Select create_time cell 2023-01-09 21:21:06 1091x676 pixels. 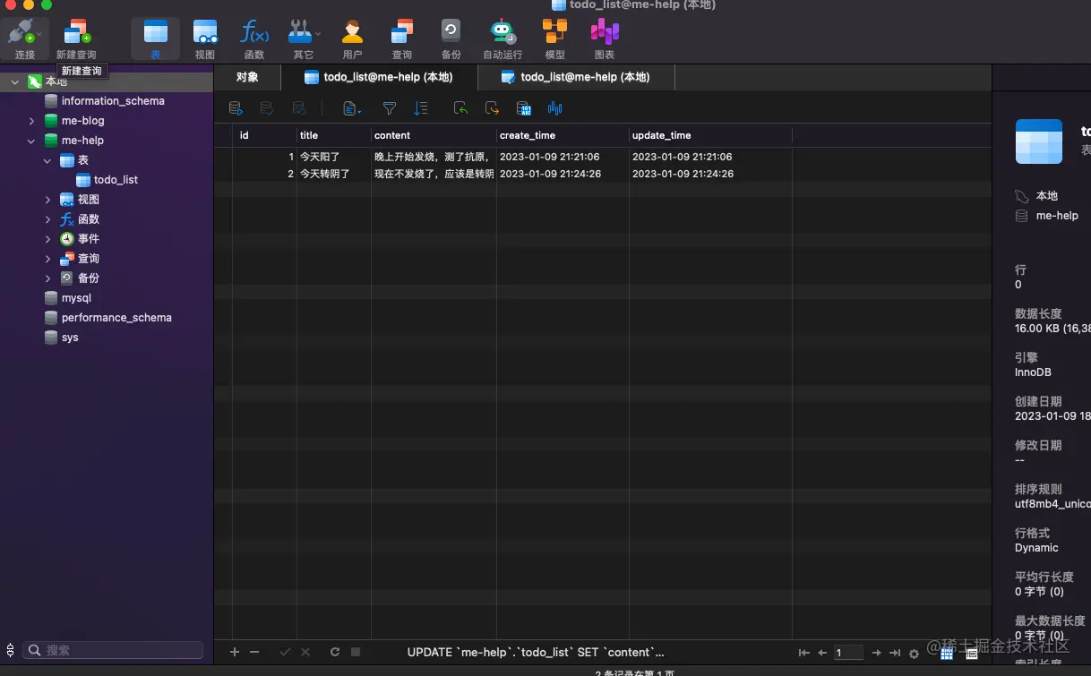point(563,157)
